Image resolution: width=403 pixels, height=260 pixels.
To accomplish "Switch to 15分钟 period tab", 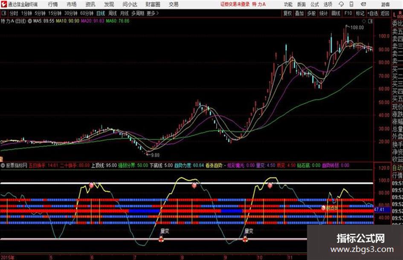I will pyautogui.click(x=55, y=13).
